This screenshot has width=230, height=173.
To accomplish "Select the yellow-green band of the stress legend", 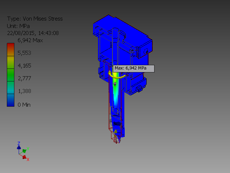I will pyautogui.click(x=10, y=62).
